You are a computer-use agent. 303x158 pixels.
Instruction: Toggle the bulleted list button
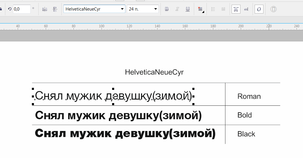tap(213, 9)
